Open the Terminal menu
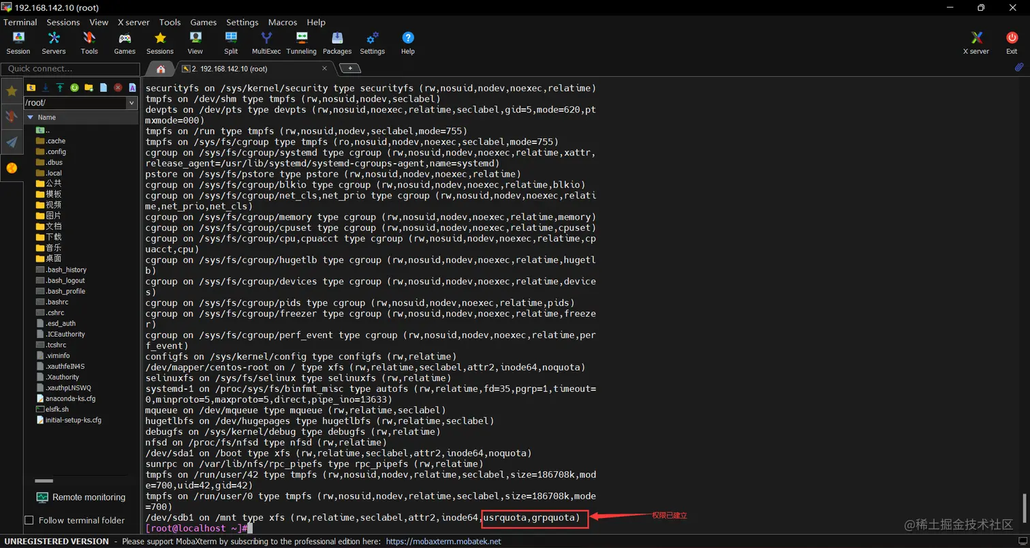The image size is (1030, 548). (20, 22)
